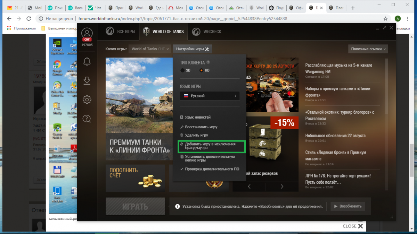Select the HD client type
The width and height of the screenshot is (417, 234).
coord(204,70)
